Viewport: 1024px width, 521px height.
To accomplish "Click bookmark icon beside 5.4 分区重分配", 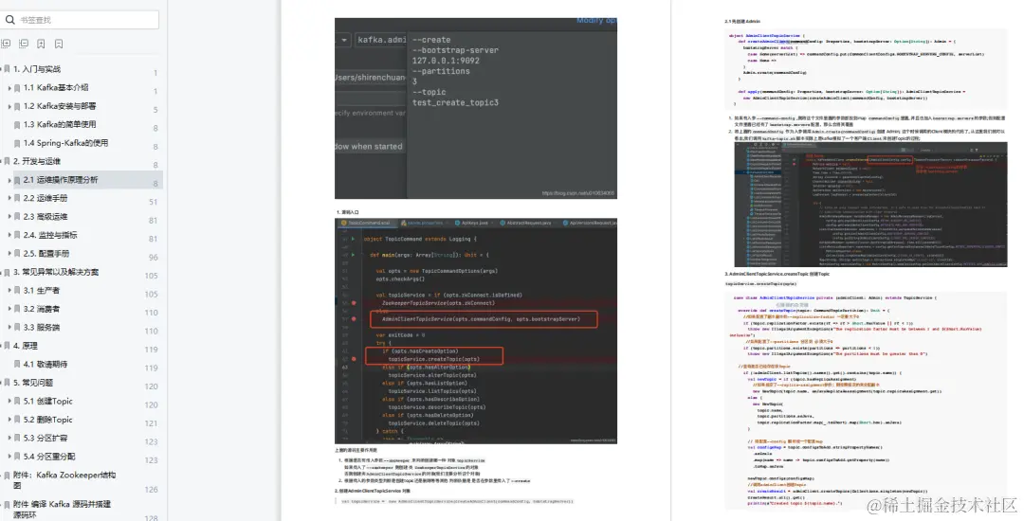I will pos(18,457).
